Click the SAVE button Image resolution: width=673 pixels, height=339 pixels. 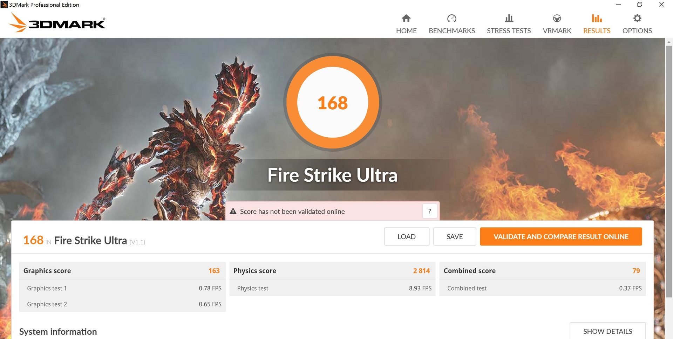pyautogui.click(x=455, y=237)
